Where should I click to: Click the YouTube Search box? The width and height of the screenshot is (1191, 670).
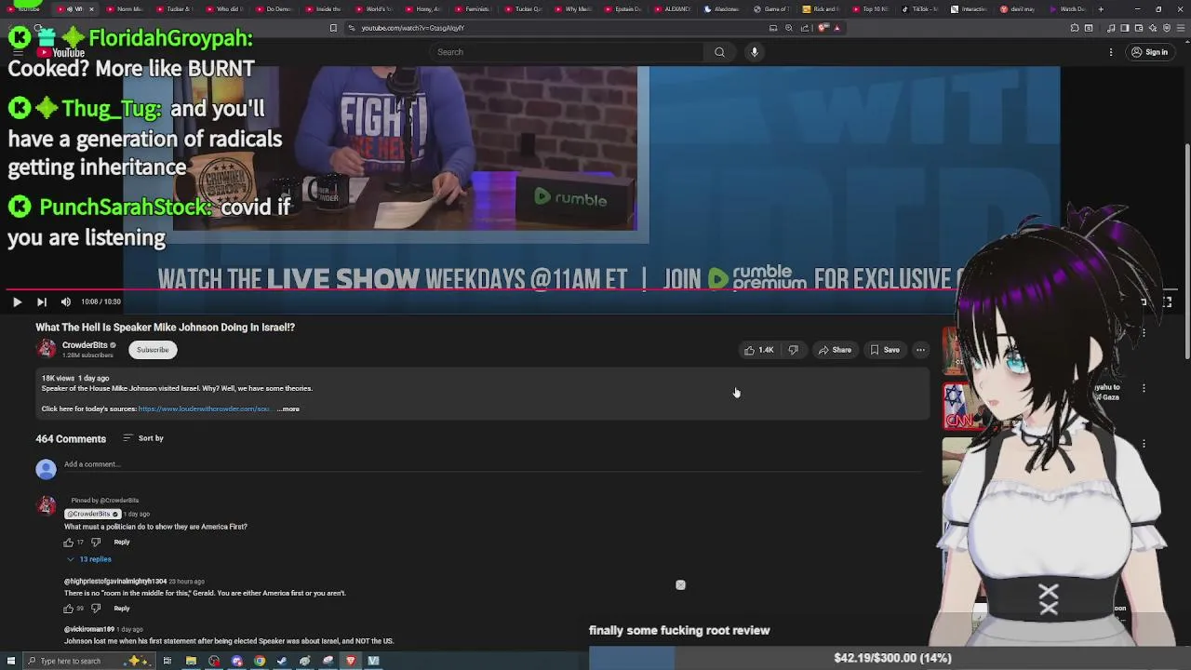click(x=568, y=52)
